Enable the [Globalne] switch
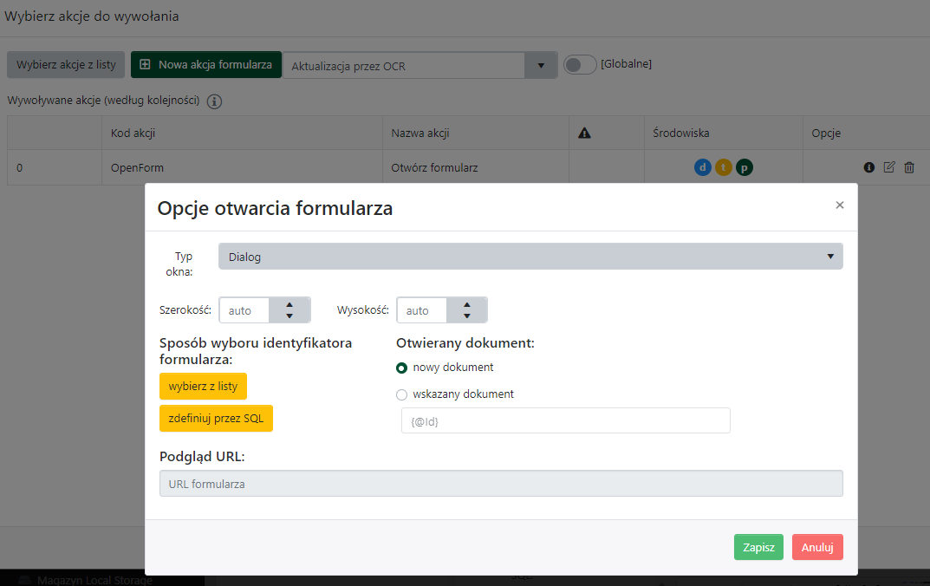Viewport: 930px width, 586px height. click(580, 64)
